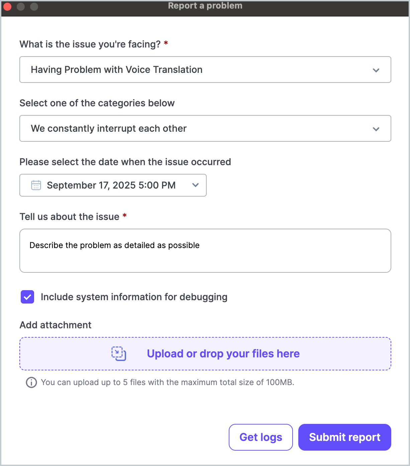This screenshot has height=466, width=410.
Task: Click the Report a problem title bar
Action: pos(205,6)
